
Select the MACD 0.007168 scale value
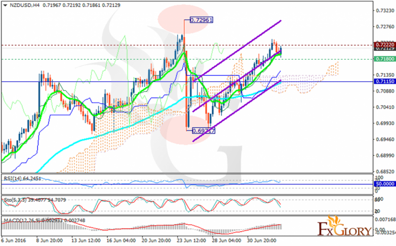(x=385, y=220)
